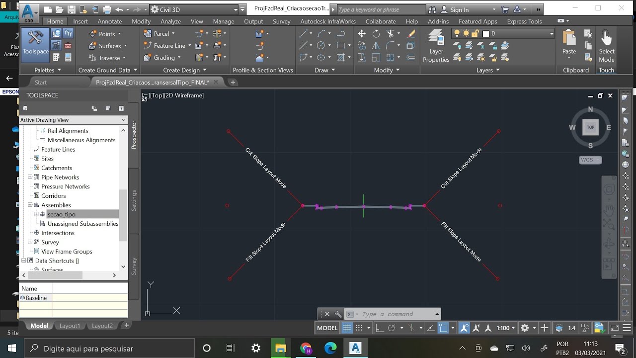Select the Circle tool in Draw panel

tap(321, 45)
